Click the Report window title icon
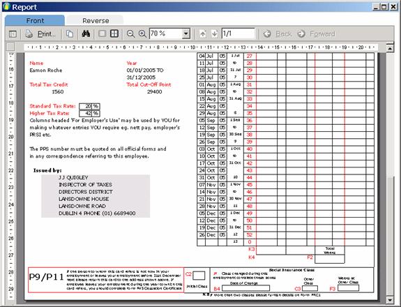 pyautogui.click(x=6, y=6)
